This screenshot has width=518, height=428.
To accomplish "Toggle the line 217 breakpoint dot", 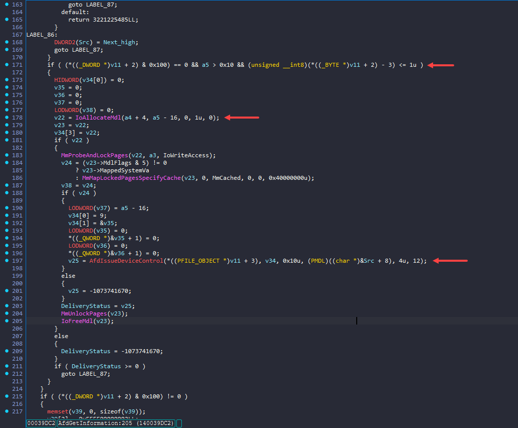I will [x=7, y=411].
